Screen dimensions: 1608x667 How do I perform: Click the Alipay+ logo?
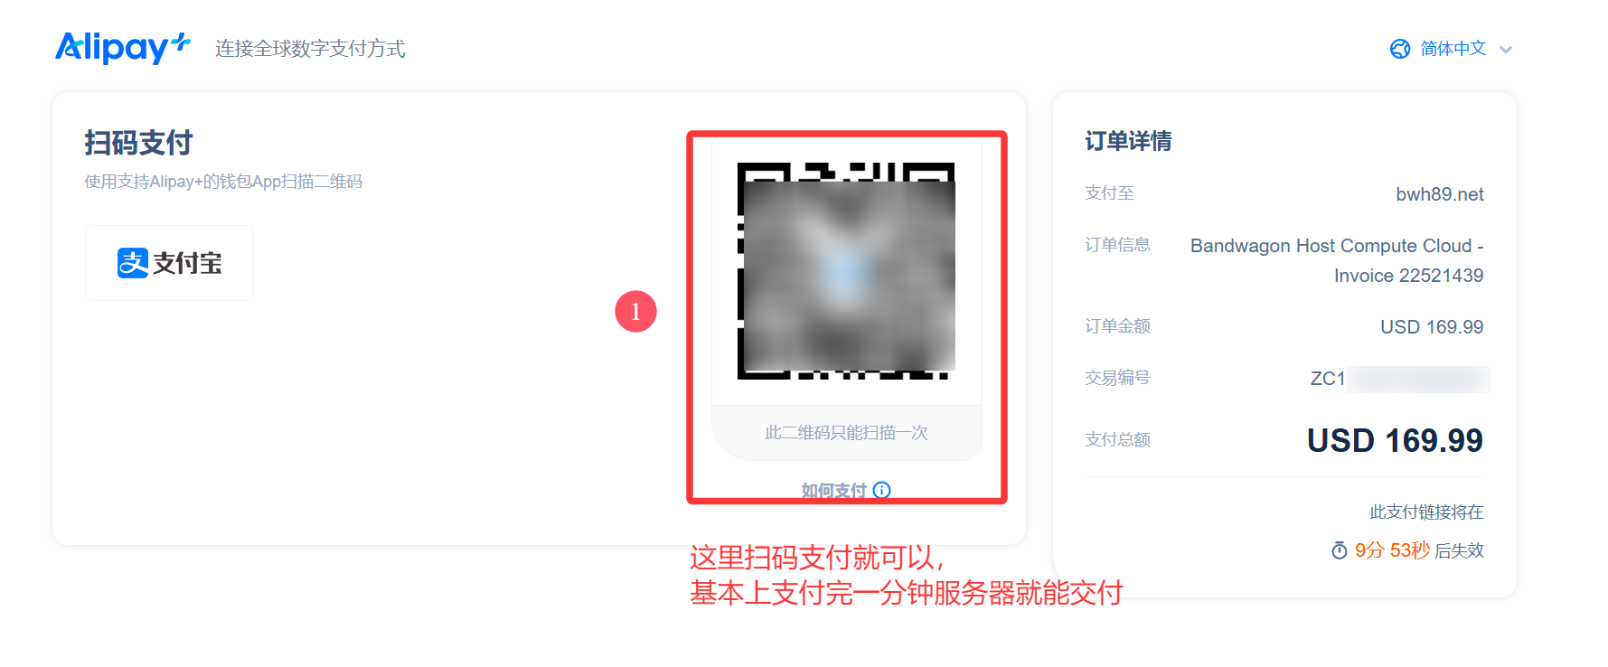point(123,48)
